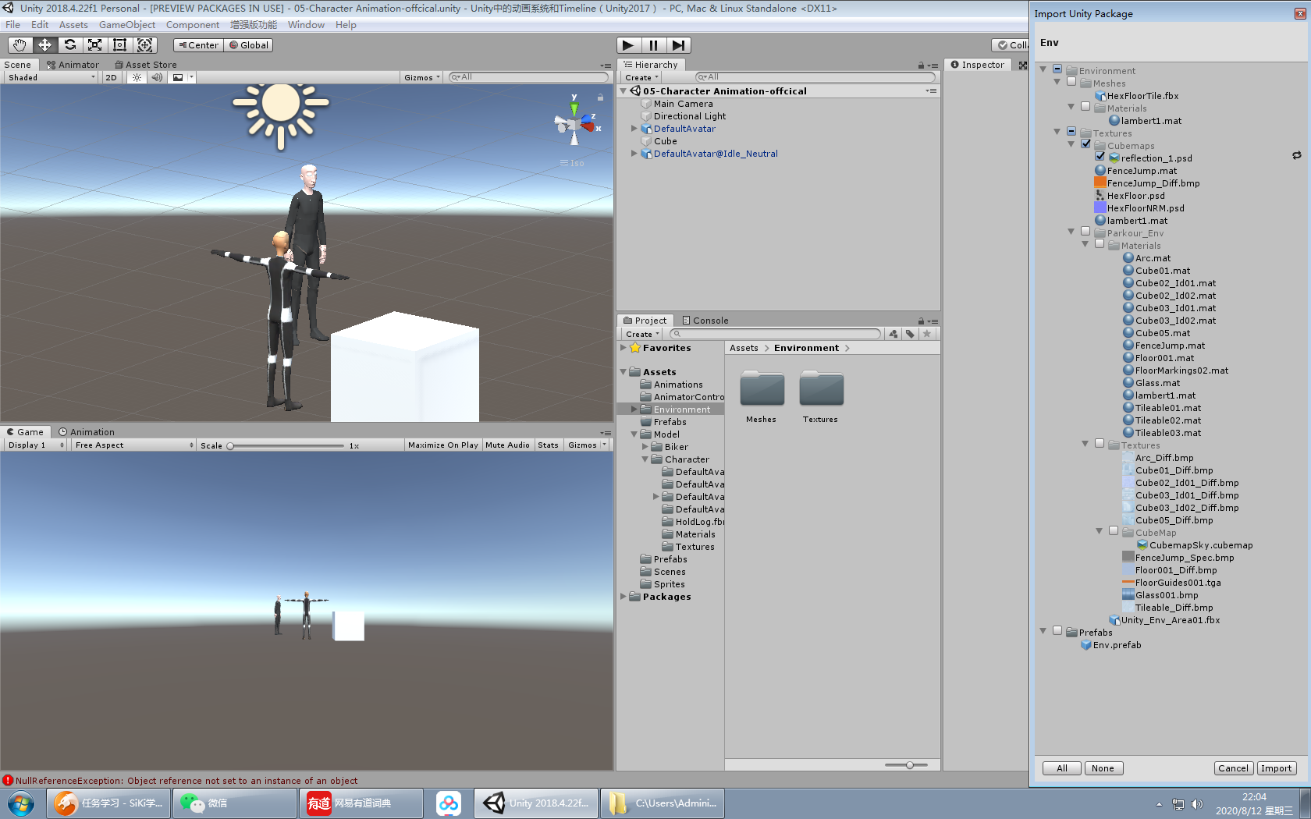The image size is (1311, 819).
Task: Click the Import button
Action: (1277, 768)
